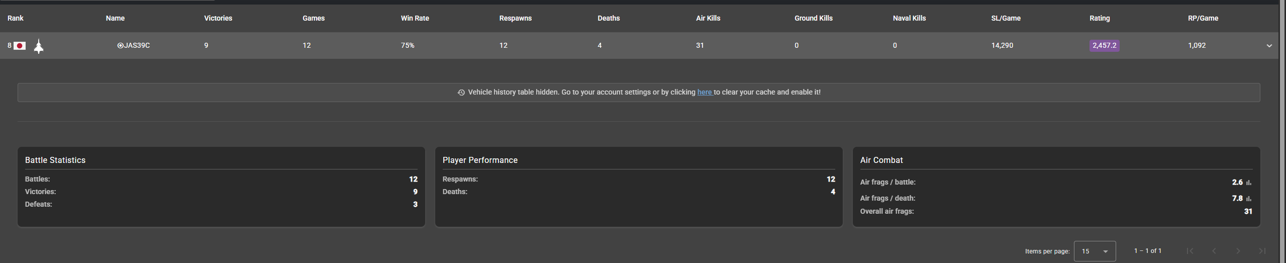Image resolution: width=1286 pixels, height=263 pixels.
Task: Sort by the SL/Game column header
Action: coord(1006,18)
